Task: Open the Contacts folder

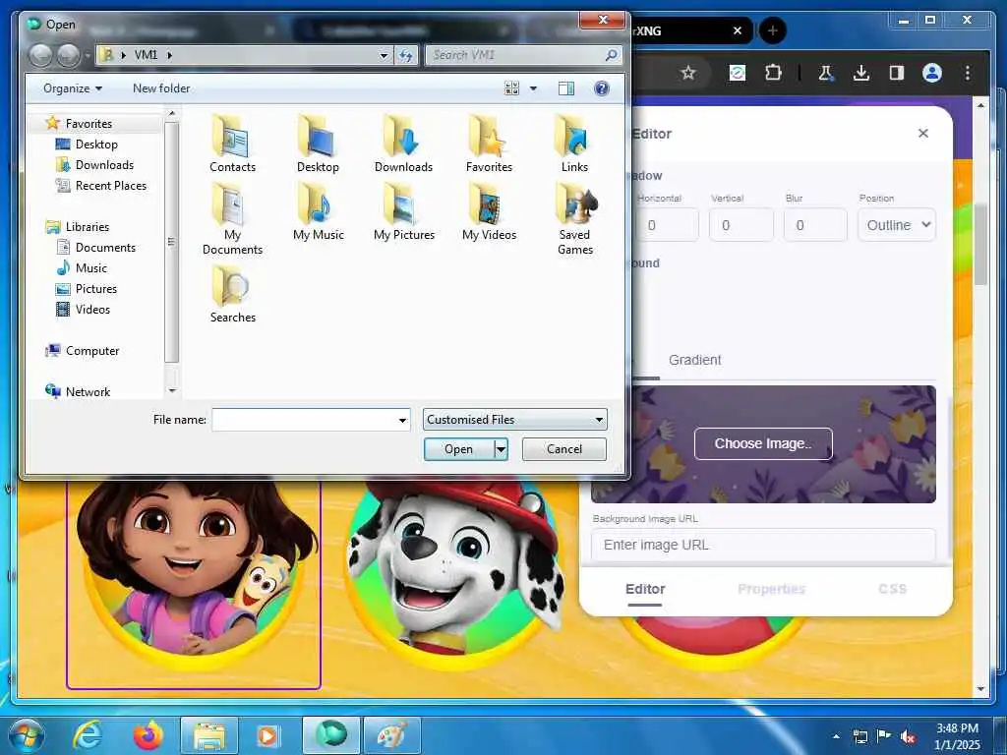Action: pyautogui.click(x=232, y=144)
